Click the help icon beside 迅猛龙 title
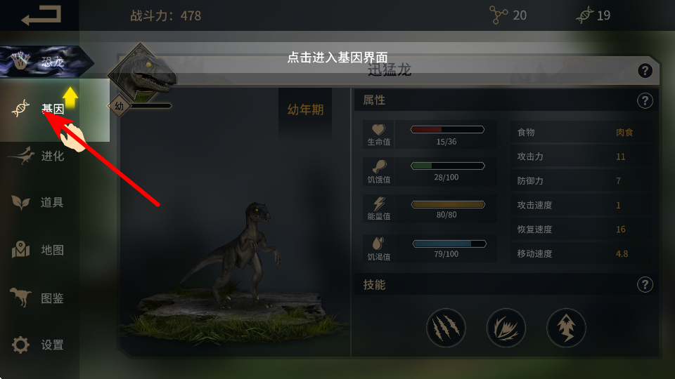Viewport: 675px width, 379px height. [x=645, y=70]
